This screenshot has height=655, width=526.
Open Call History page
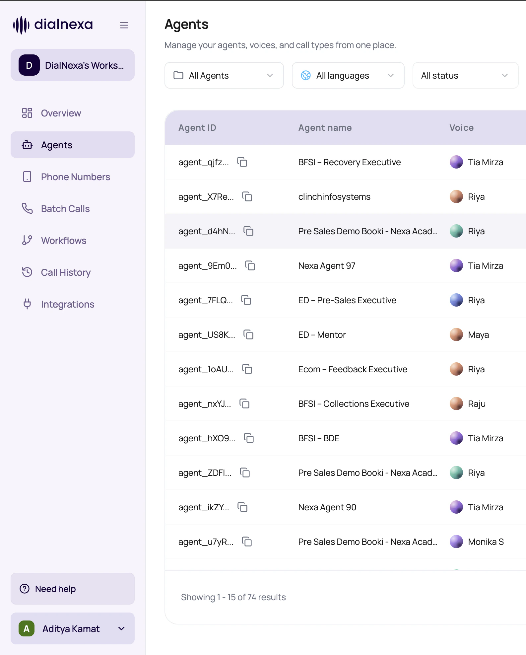point(73,272)
